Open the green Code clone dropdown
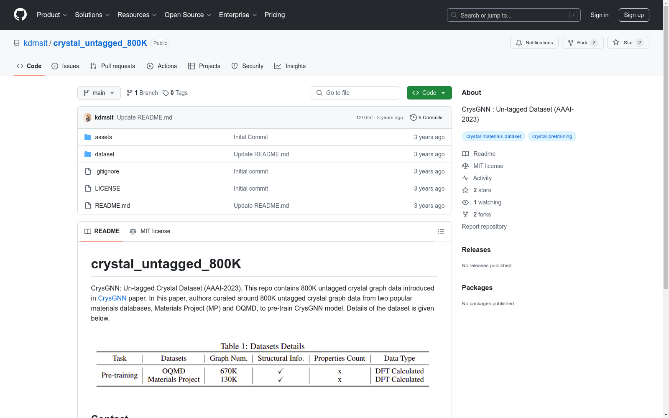 429,93
